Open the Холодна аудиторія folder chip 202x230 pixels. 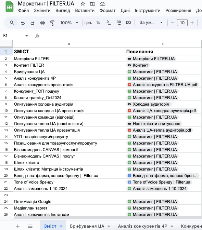pos(149,104)
